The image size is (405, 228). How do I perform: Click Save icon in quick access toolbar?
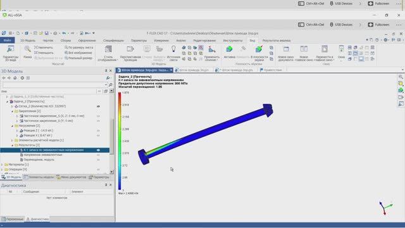[47, 33]
